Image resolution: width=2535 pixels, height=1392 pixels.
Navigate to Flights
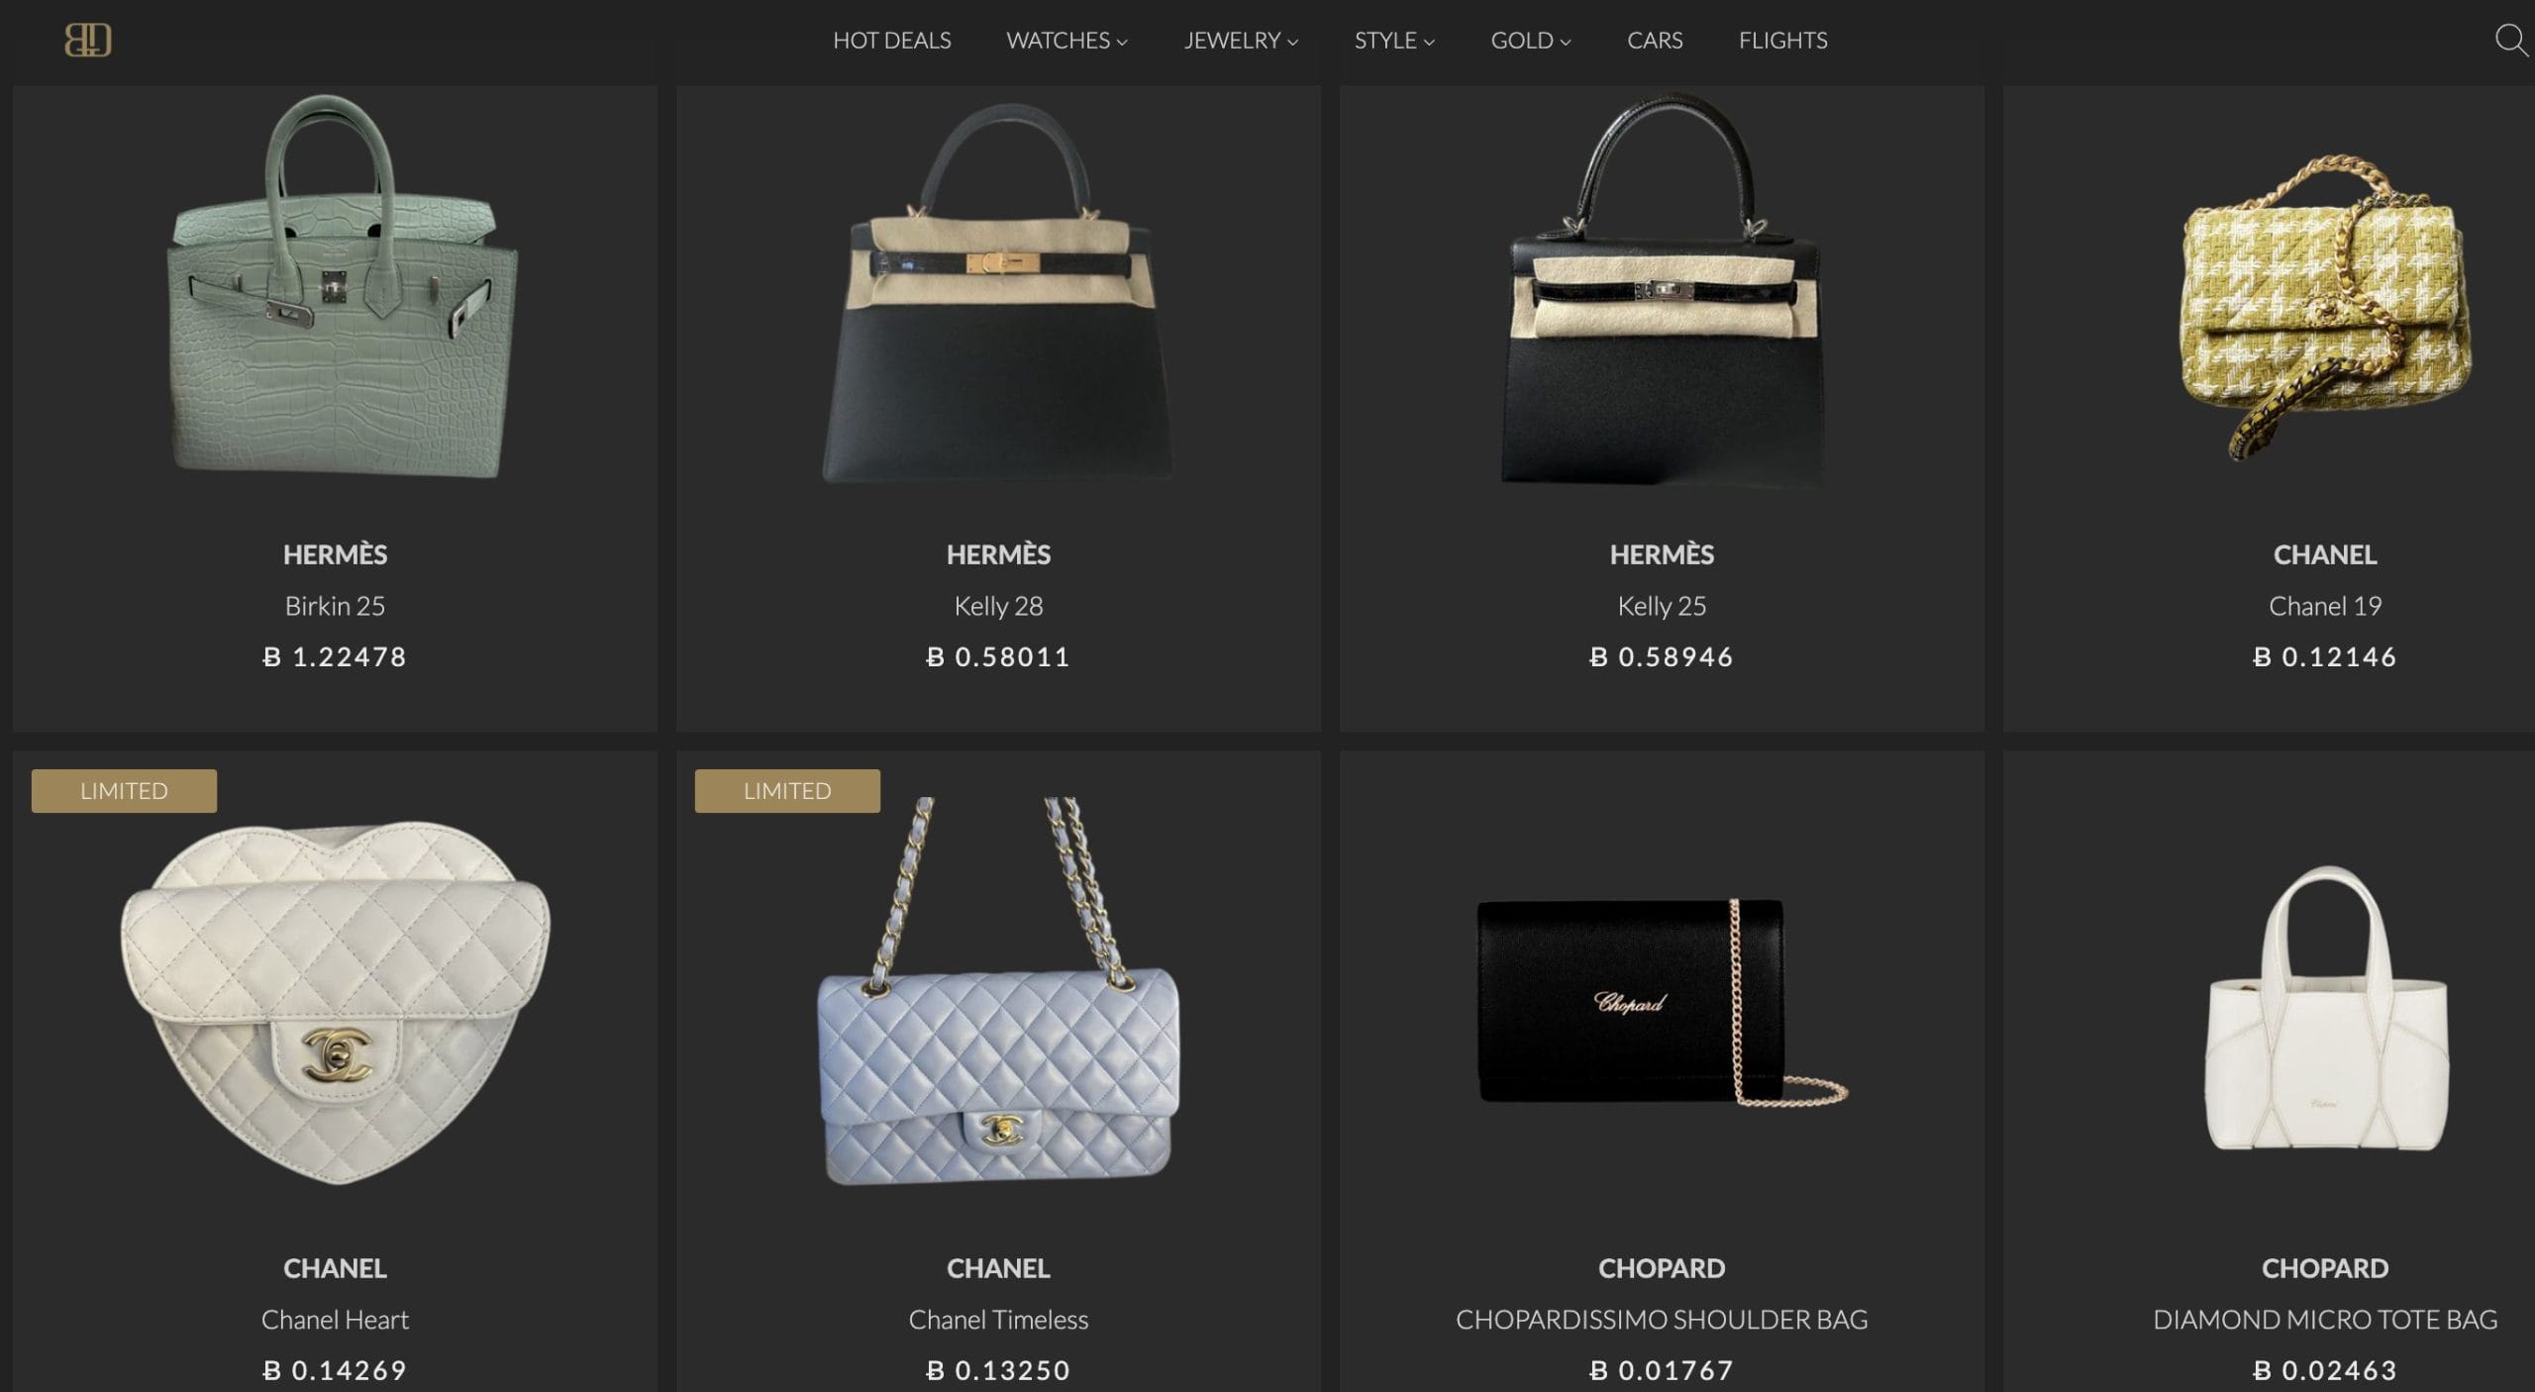click(1782, 41)
